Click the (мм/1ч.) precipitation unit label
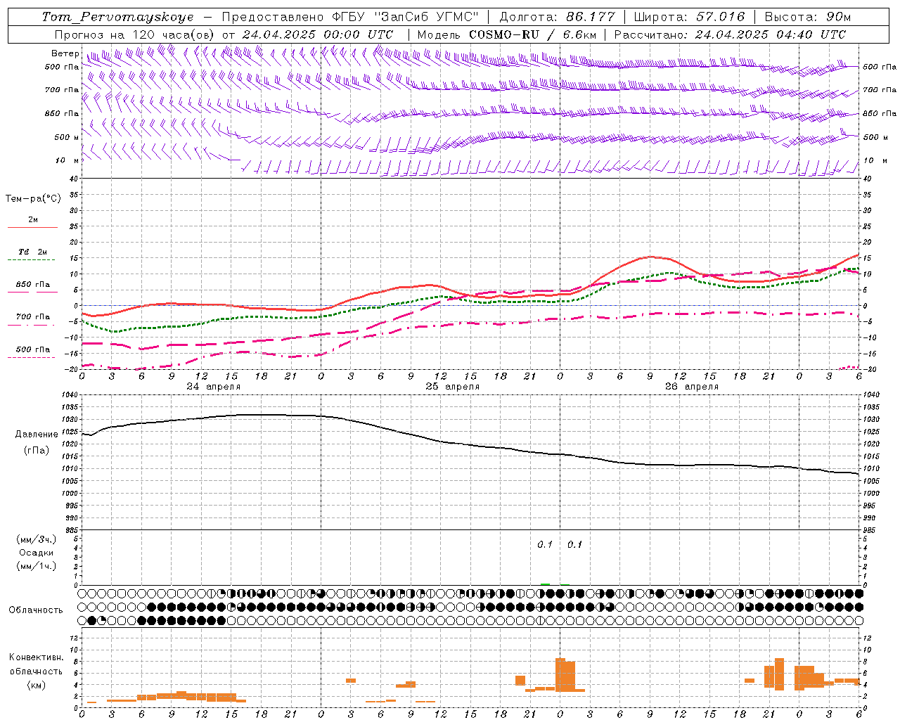The image size is (900, 720). pos(37,566)
